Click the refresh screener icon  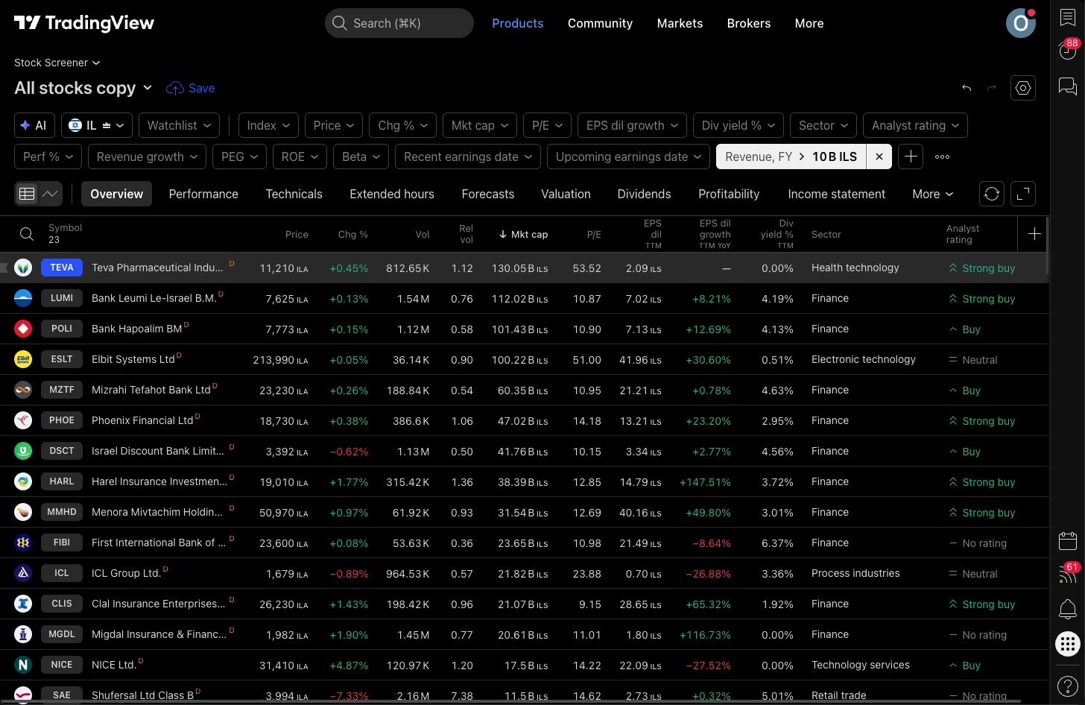pyautogui.click(x=992, y=194)
